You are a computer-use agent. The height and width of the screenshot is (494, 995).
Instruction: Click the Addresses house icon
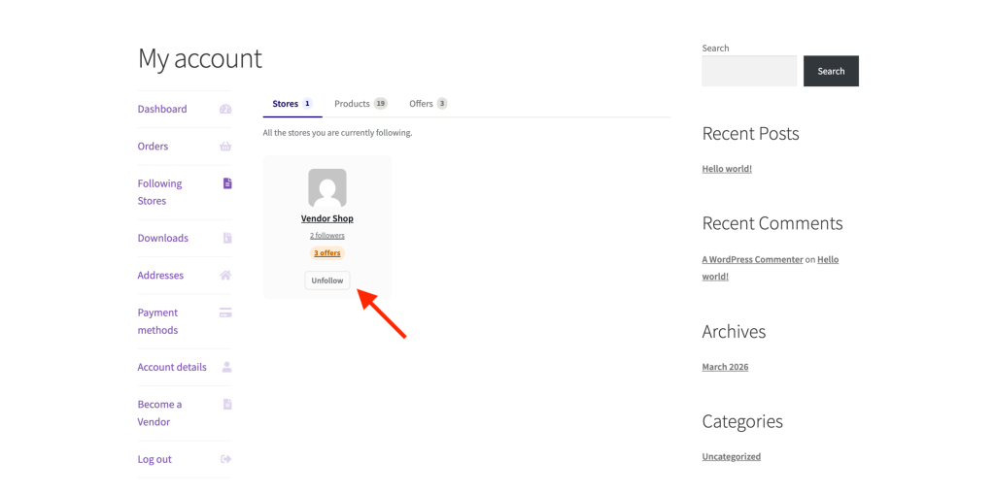[225, 276]
